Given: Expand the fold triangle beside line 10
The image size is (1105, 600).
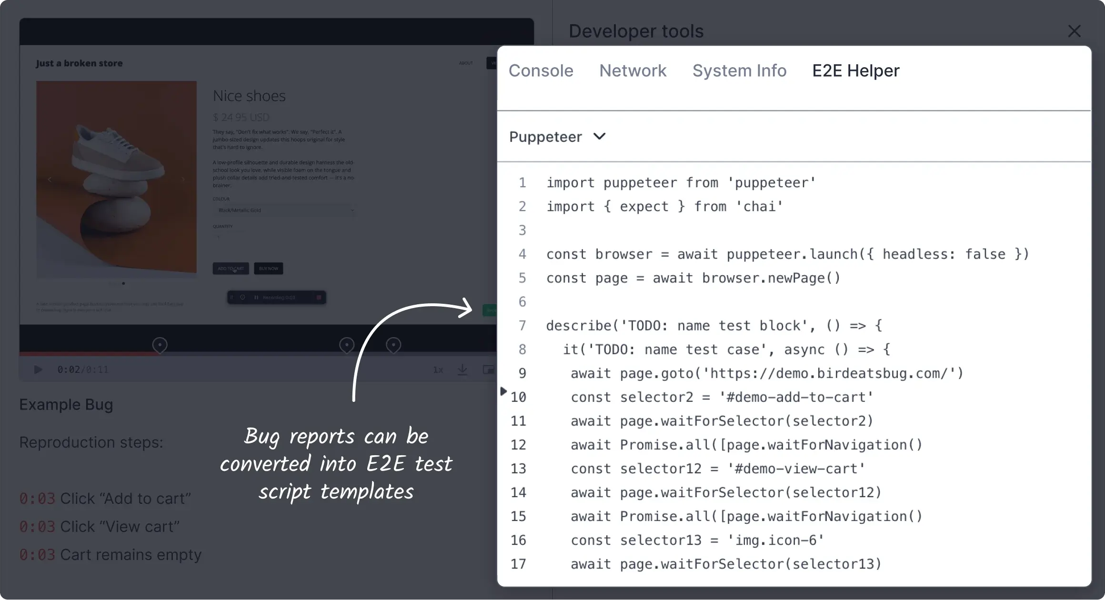Looking at the screenshot, I should point(503,391).
